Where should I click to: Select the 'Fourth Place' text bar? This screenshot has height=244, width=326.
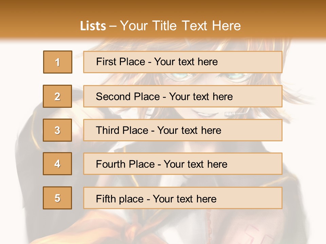183,164
